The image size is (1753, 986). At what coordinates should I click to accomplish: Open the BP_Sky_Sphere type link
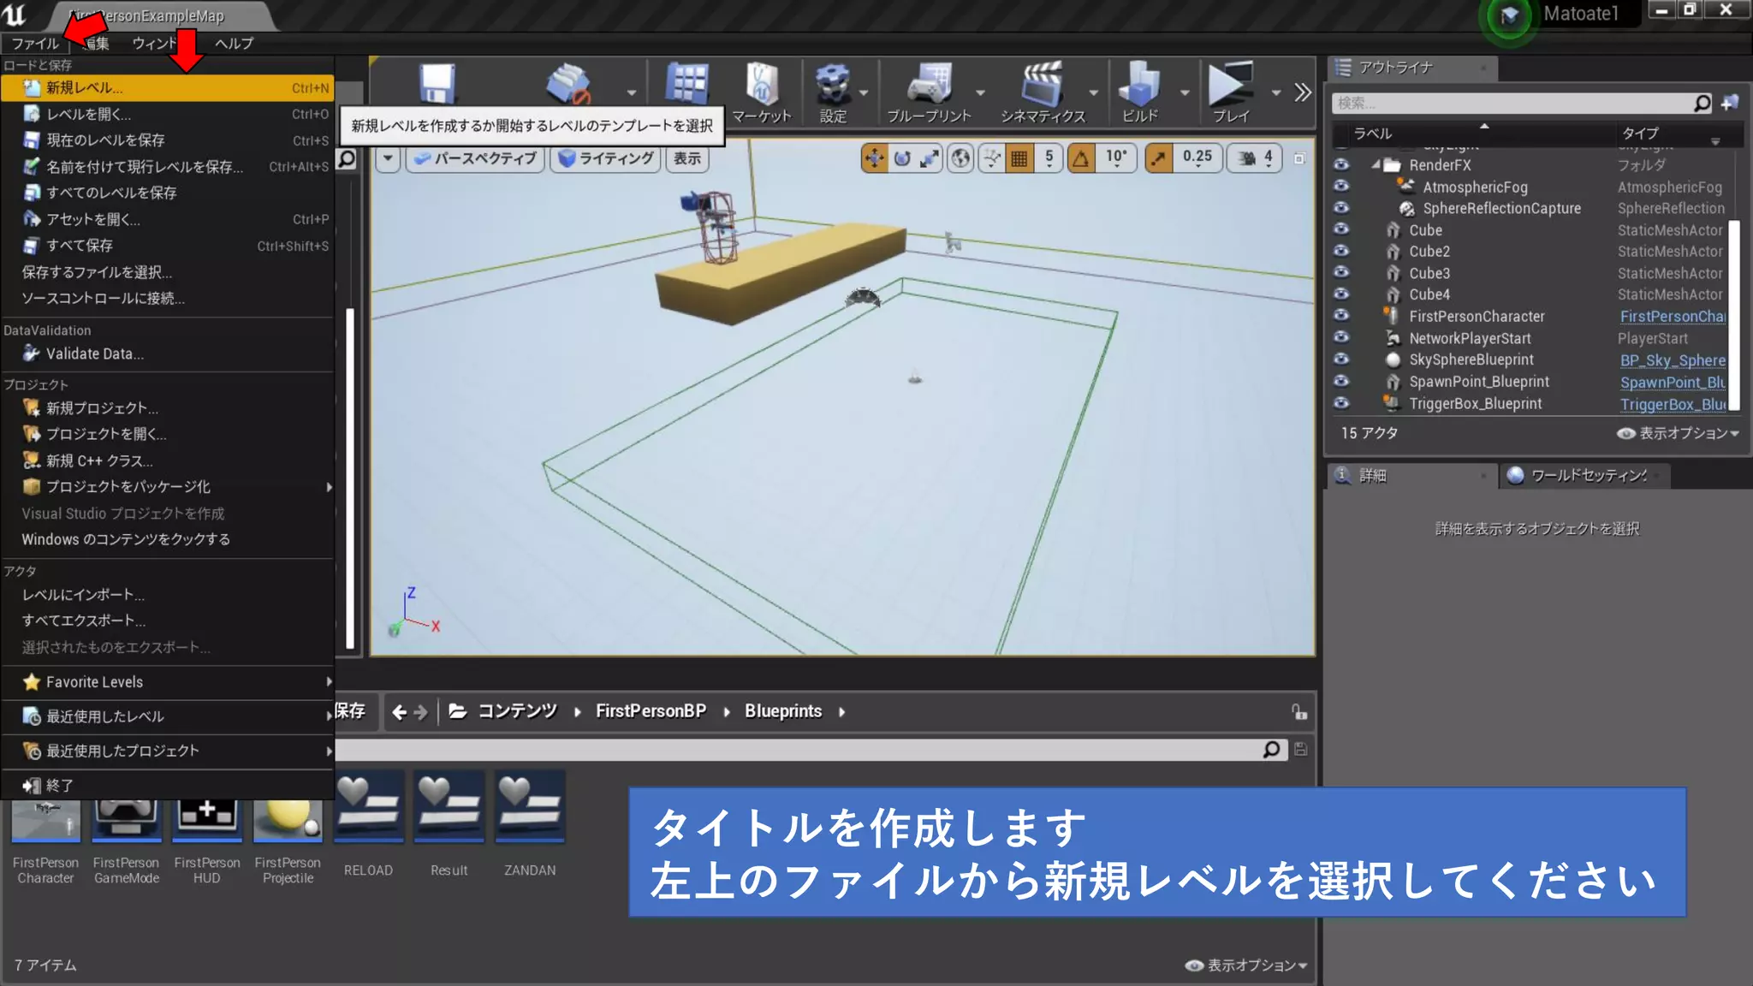(x=1672, y=360)
